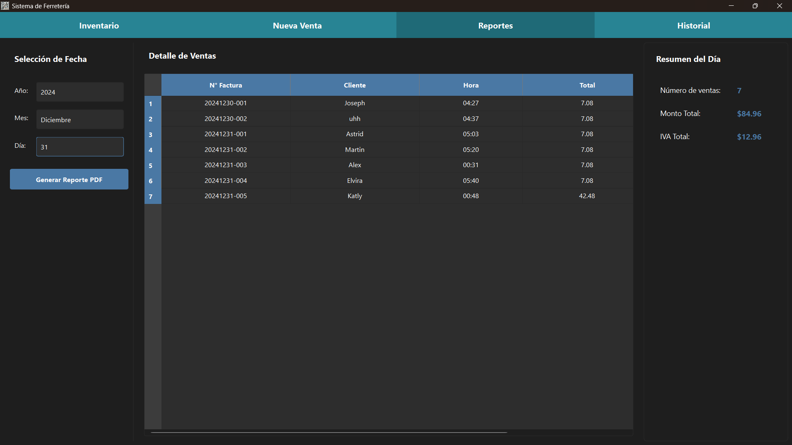Open the Año dropdown showing 2024
The width and height of the screenshot is (792, 445).
tap(80, 92)
